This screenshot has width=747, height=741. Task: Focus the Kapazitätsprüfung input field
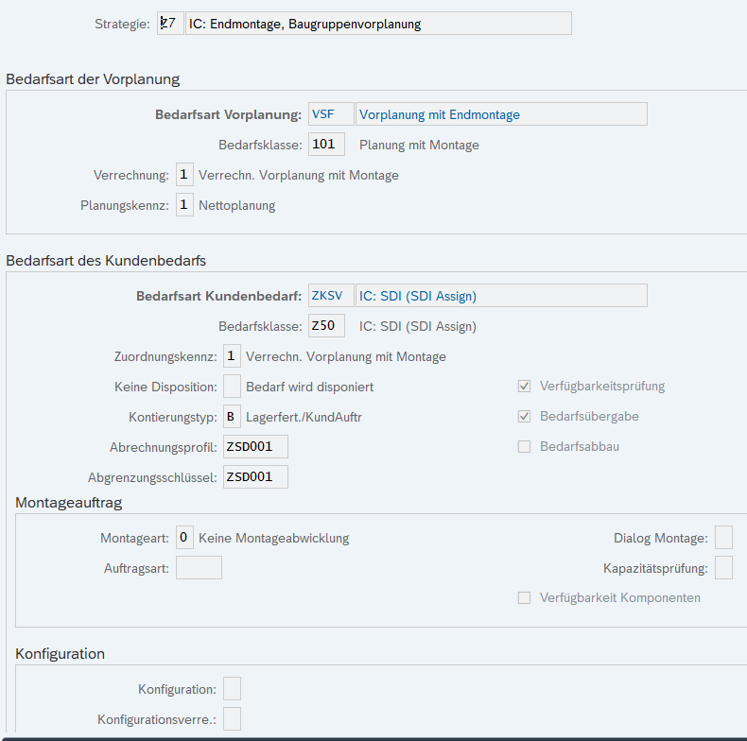pos(723,568)
